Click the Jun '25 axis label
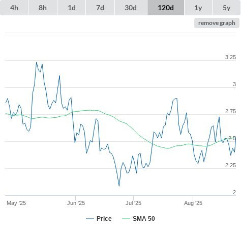The image size is (241, 232). (76, 203)
